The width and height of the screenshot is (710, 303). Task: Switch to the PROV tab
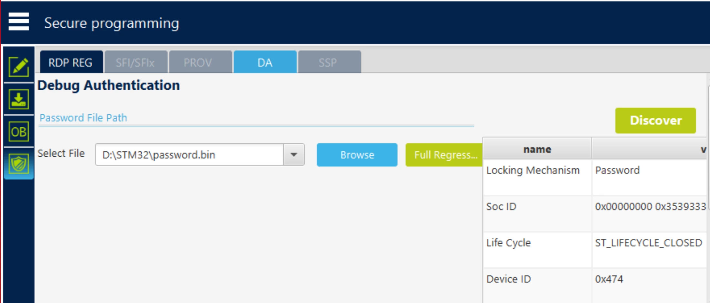(200, 62)
